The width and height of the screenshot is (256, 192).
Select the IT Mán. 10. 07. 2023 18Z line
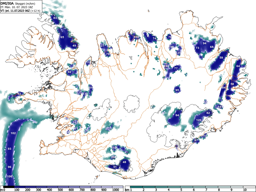(16, 7)
